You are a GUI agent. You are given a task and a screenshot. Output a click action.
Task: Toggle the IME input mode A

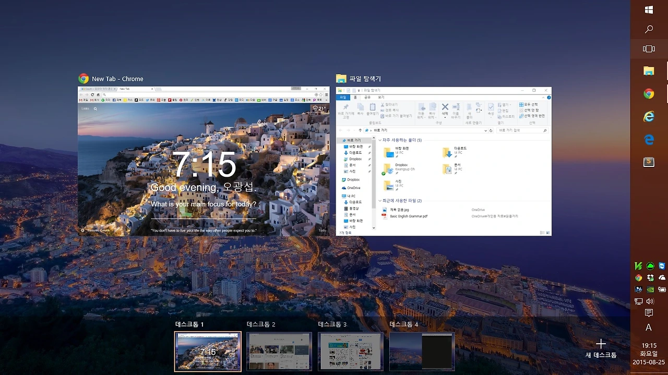tap(649, 328)
